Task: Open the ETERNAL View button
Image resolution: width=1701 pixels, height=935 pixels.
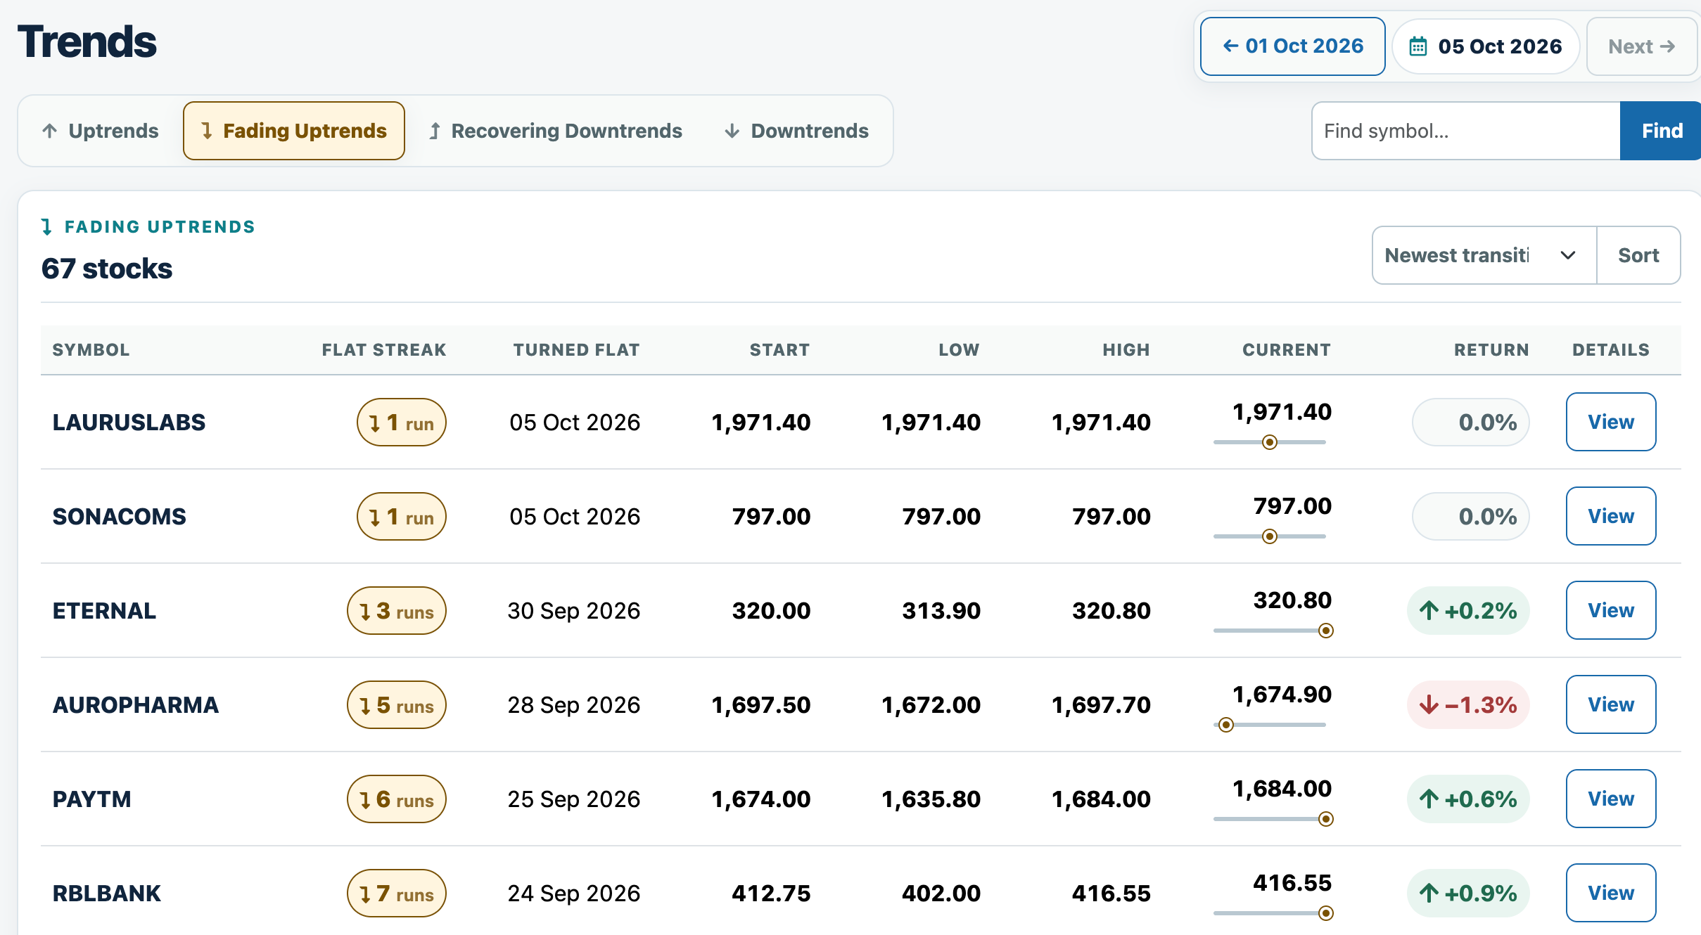Action: pos(1611,610)
